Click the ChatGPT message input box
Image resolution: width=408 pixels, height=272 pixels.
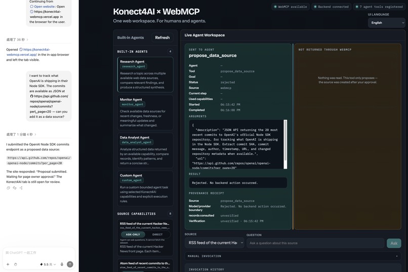tap(39, 253)
